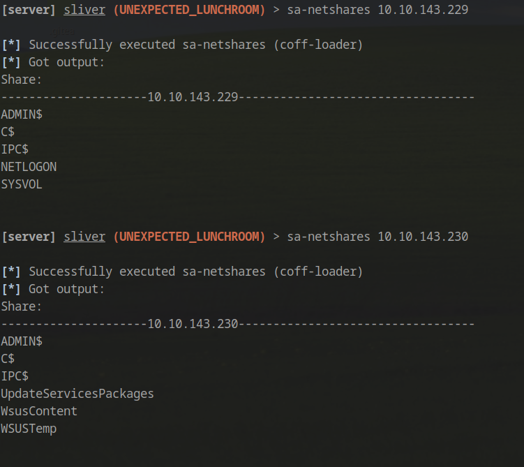The image size is (524, 467).
Task: Click the underlined sliver in second prompt
Action: pos(84,237)
